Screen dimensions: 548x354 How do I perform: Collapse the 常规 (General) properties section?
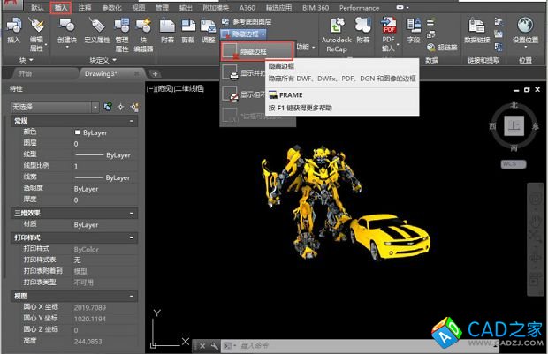tap(132, 120)
